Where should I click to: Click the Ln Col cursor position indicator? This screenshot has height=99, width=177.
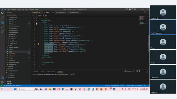coord(112,86)
